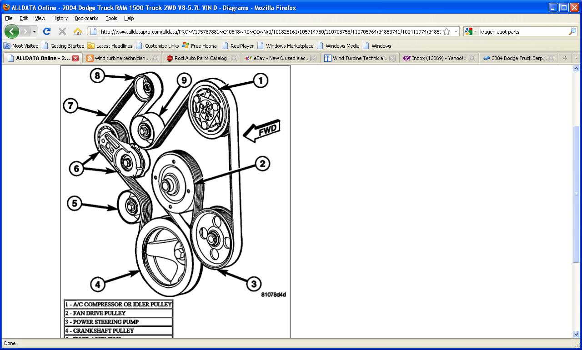Click the Done status bar text
This screenshot has height=350, width=582.
(10, 343)
